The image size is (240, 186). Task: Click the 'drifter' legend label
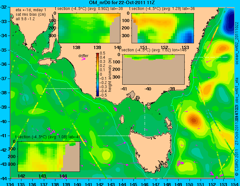click(84, 56)
